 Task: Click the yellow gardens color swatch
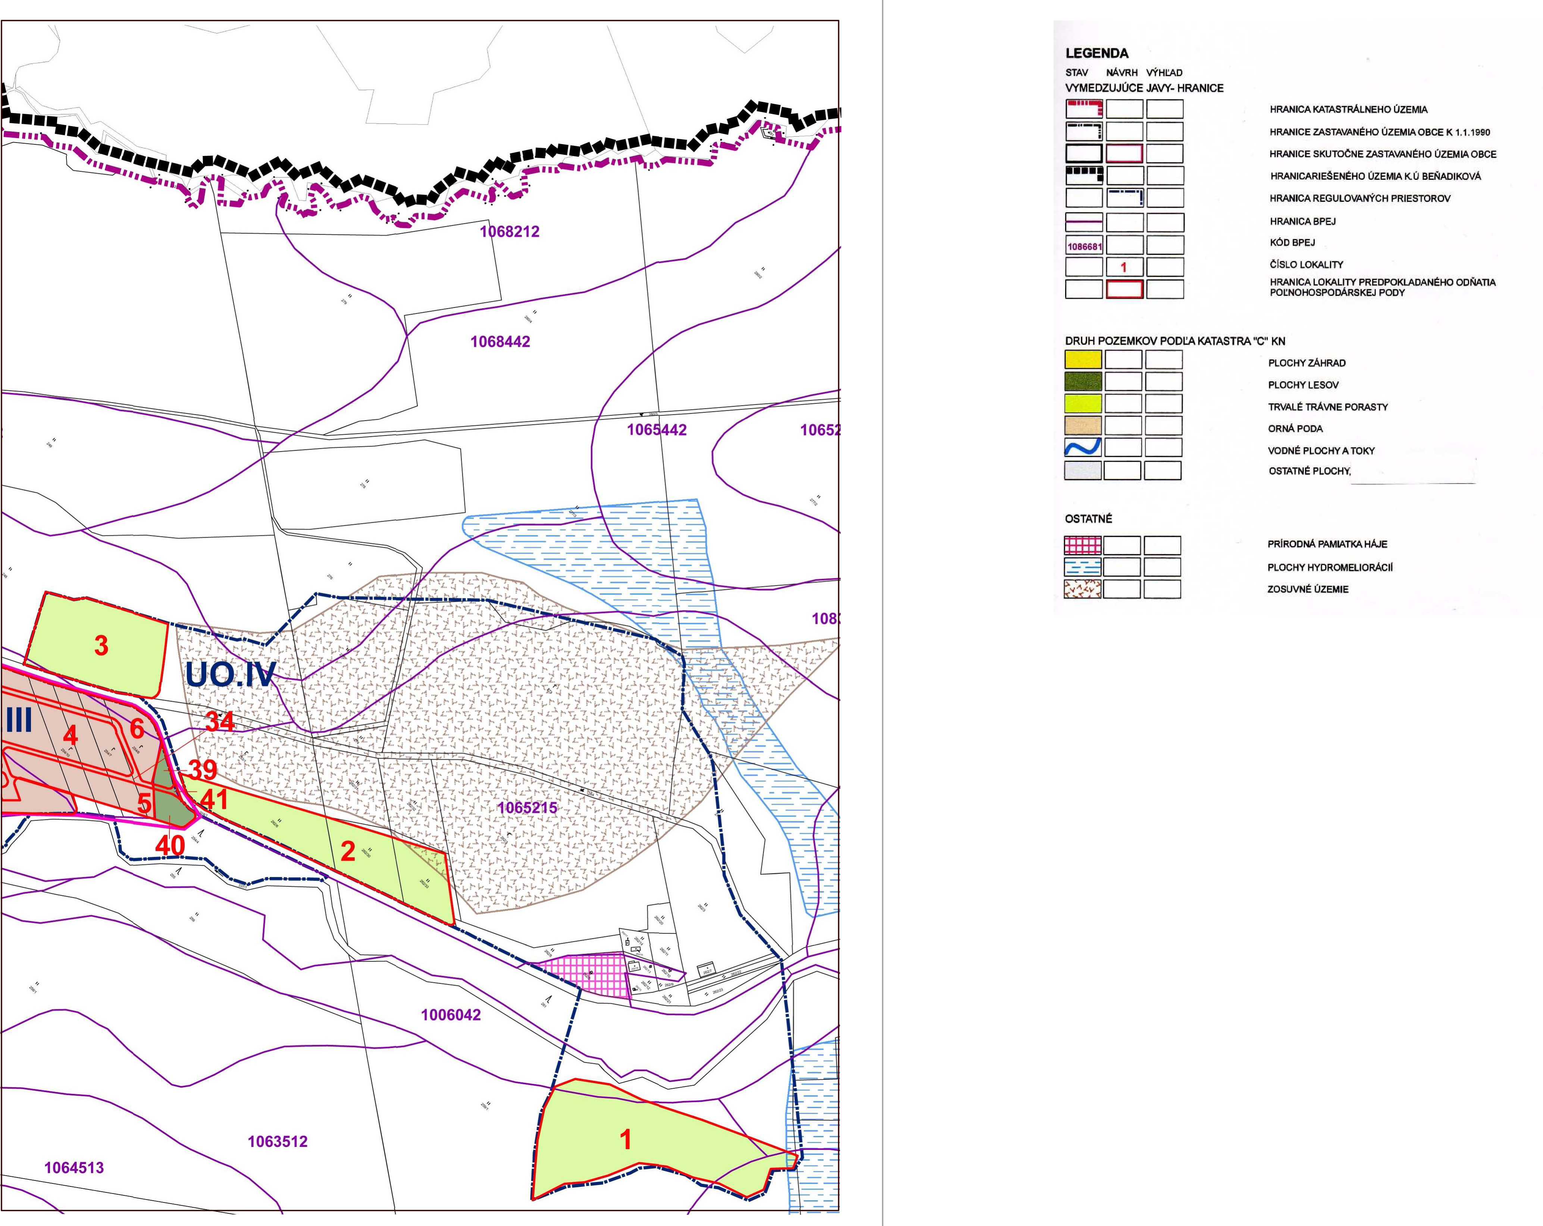1083,359
